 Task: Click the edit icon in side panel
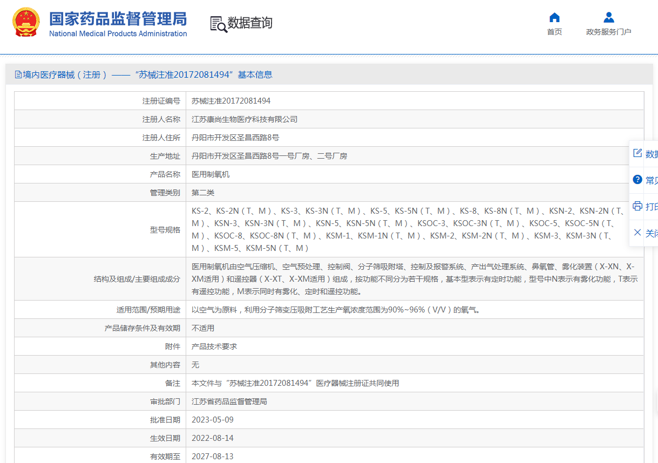637,153
